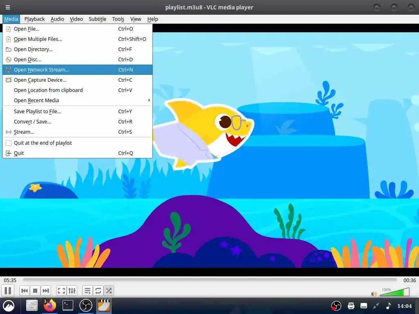Open the Tools menu
Viewport: 419px width, 314px height.
coord(118,19)
